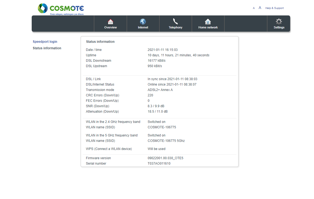This screenshot has width=314, height=199.
Task: Click the SSID COSMOTE-106775 5Ghz
Action: point(166,141)
